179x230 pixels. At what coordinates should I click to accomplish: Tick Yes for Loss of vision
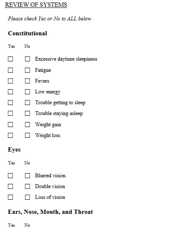point(10,197)
